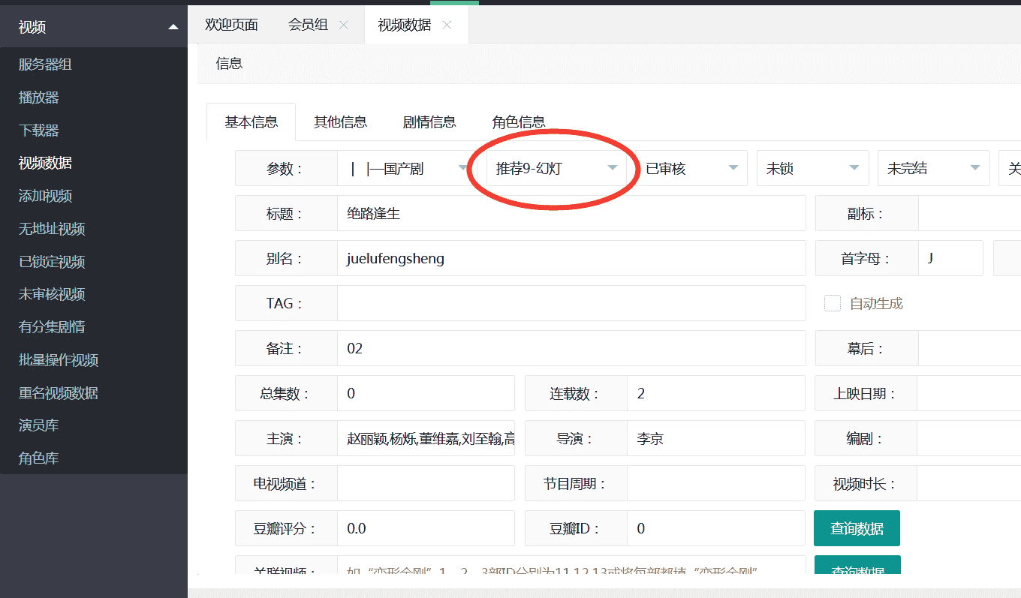The height and width of the screenshot is (598, 1021).
Task: Switch to the 剧情信息 tab
Action: coord(429,121)
